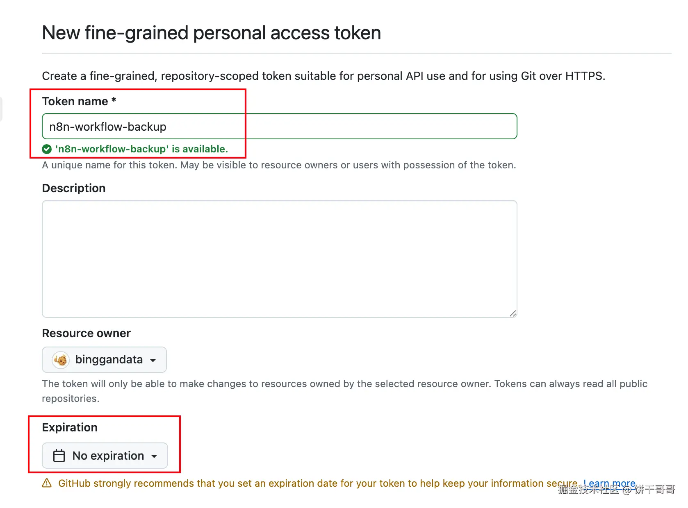The image size is (688, 508).
Task: Click the green availability checkmark icon
Action: [x=47, y=149]
